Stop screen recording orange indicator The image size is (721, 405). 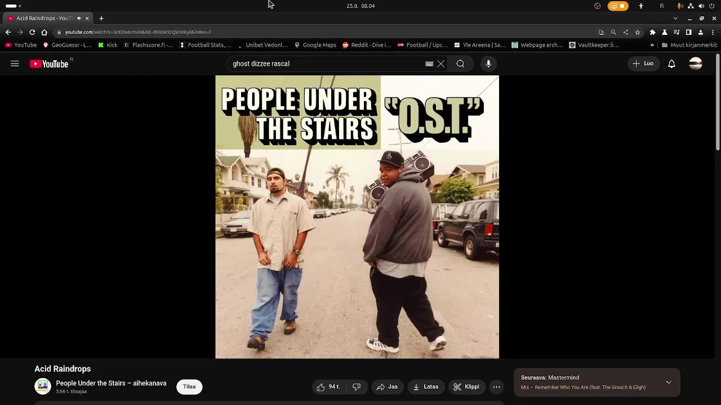[x=618, y=6]
